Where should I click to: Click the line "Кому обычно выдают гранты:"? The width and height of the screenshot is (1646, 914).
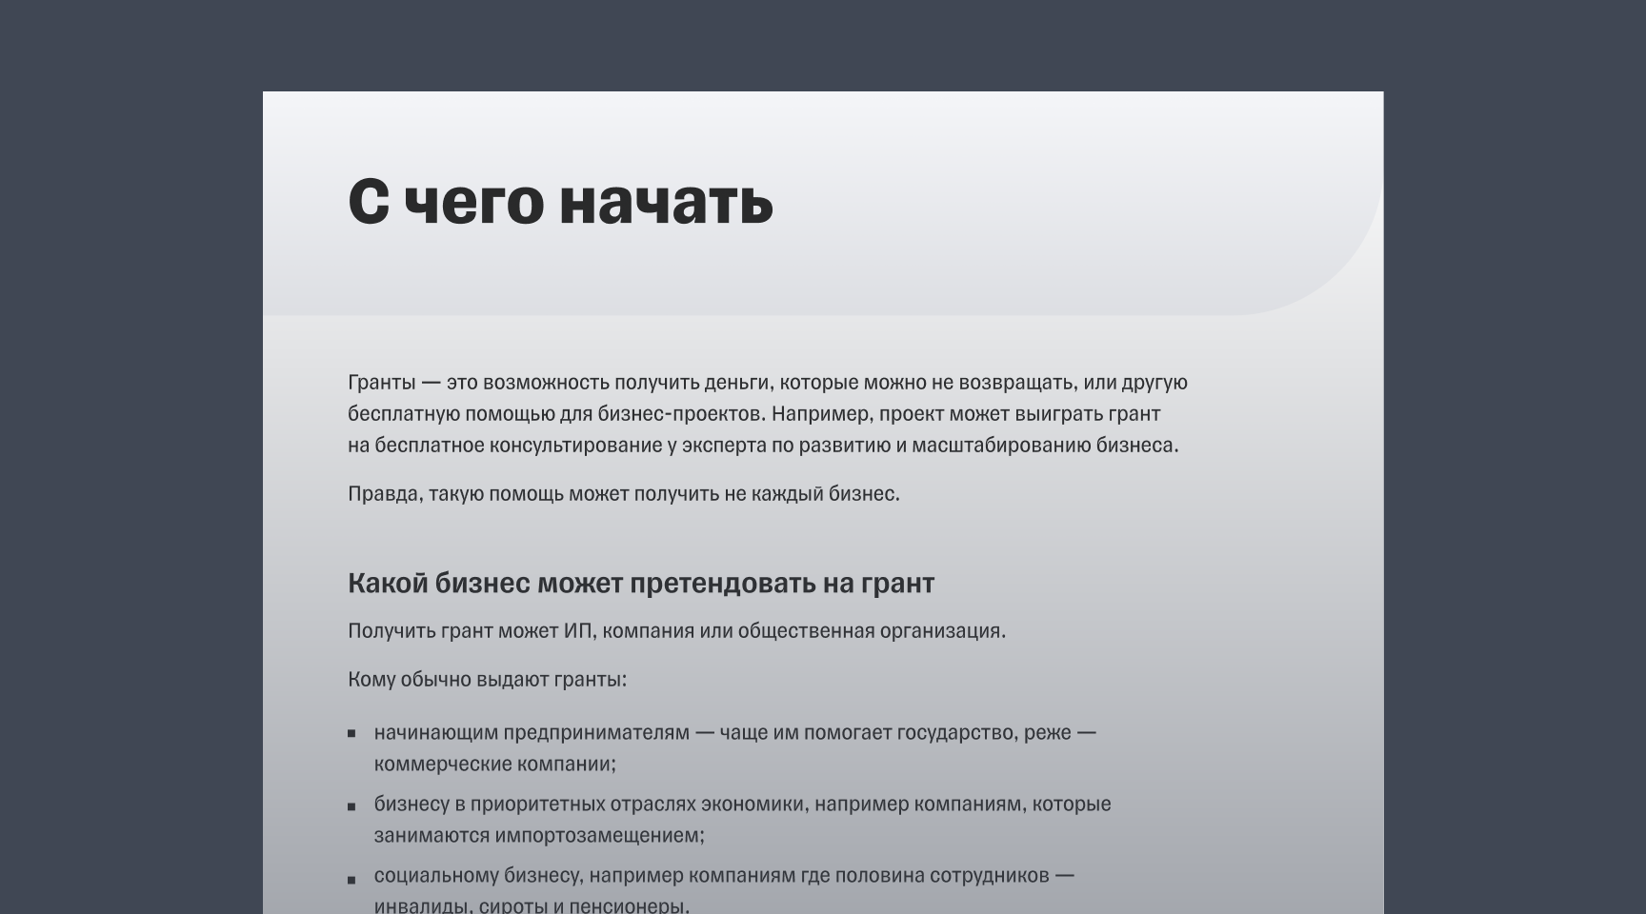(x=489, y=680)
